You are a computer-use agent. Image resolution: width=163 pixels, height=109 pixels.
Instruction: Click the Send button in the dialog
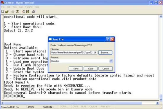point(76,69)
